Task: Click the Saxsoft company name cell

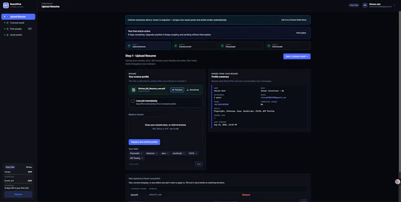Action: pyautogui.click(x=134, y=195)
